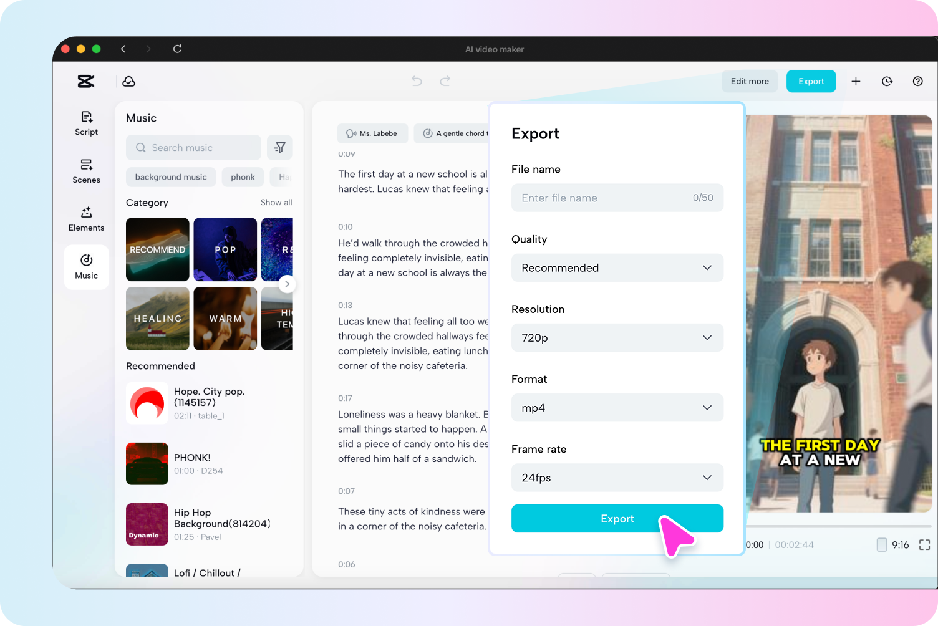Screen dimensions: 938x626
Task: Switch to the Scenes tab
Action: click(86, 171)
